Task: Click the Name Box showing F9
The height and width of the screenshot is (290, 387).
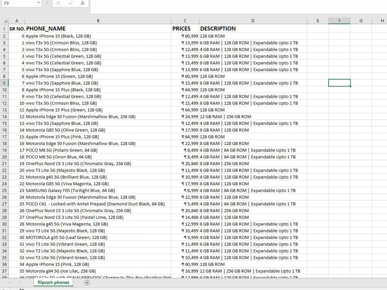Action: (19, 3)
